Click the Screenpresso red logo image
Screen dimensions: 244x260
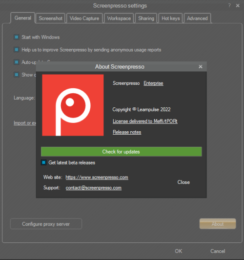tap(73, 105)
